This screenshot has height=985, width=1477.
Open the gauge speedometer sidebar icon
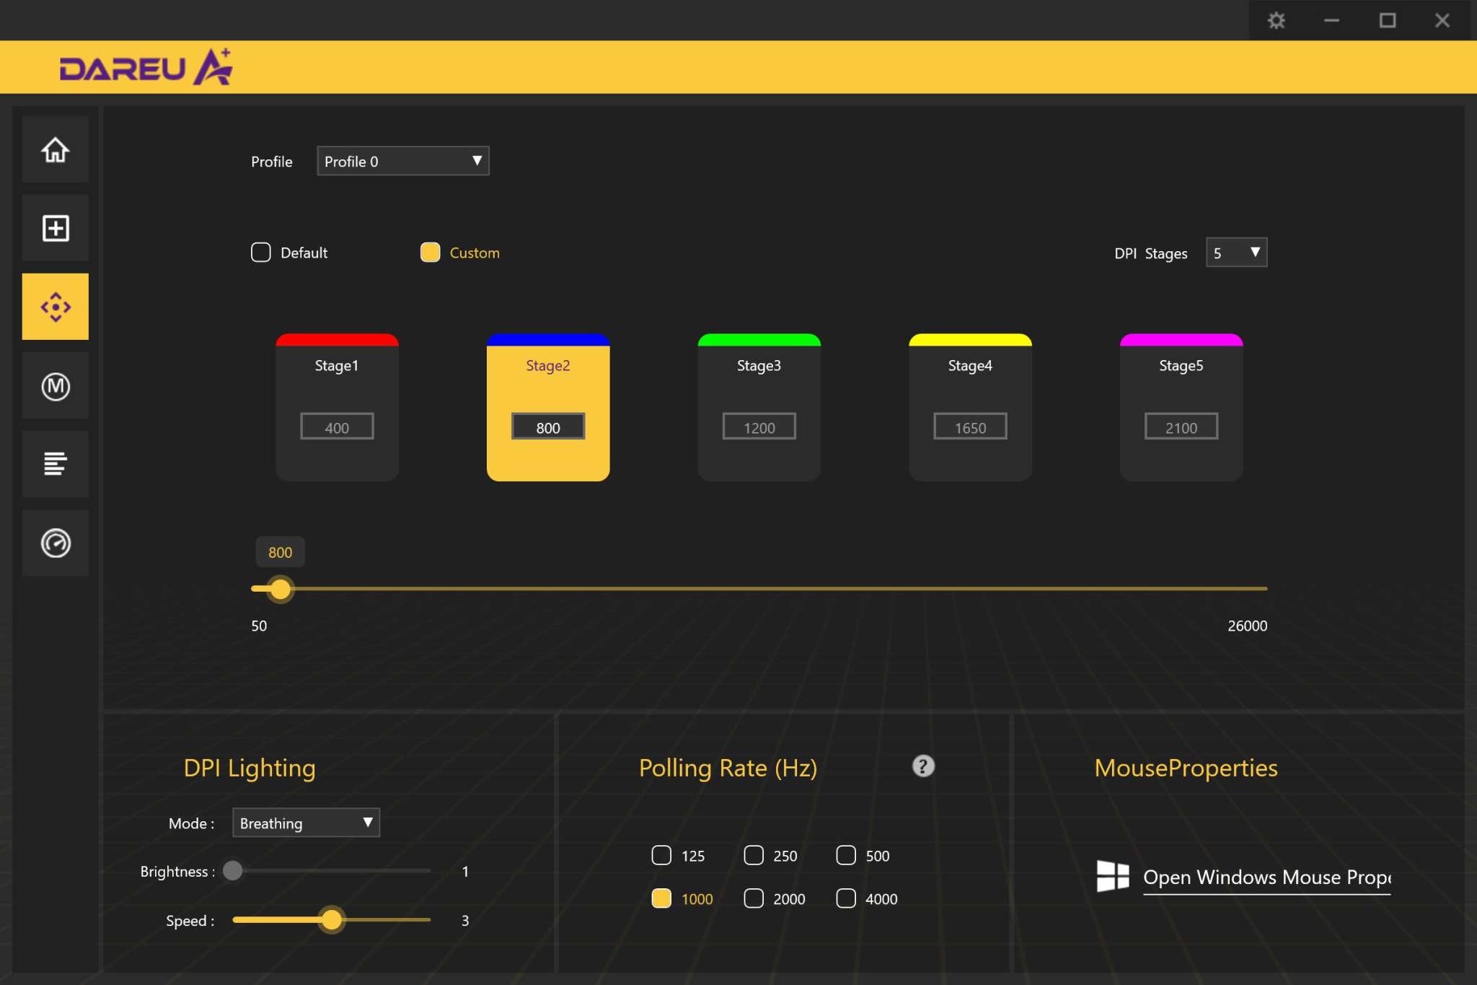tap(55, 543)
